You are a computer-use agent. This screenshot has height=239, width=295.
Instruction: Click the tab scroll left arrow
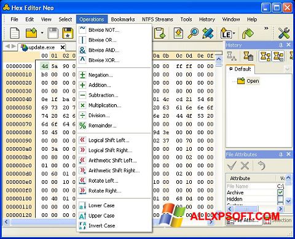[7, 47]
